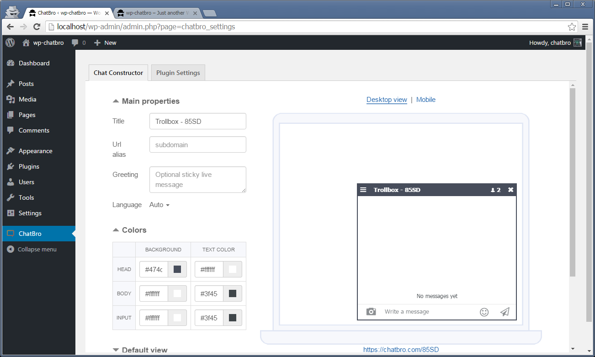Click the Tools wrench icon
The image size is (595, 357).
click(x=11, y=197)
